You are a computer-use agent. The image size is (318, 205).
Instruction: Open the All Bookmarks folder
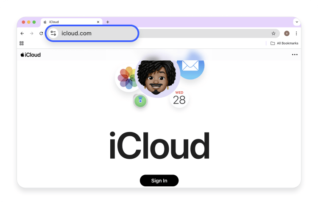(285, 43)
